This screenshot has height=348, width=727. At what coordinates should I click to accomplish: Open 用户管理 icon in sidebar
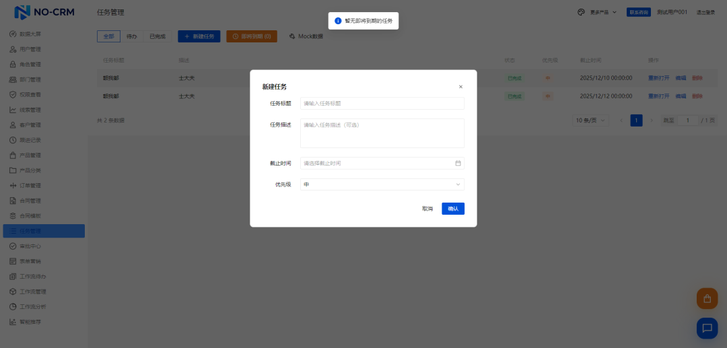pos(13,49)
